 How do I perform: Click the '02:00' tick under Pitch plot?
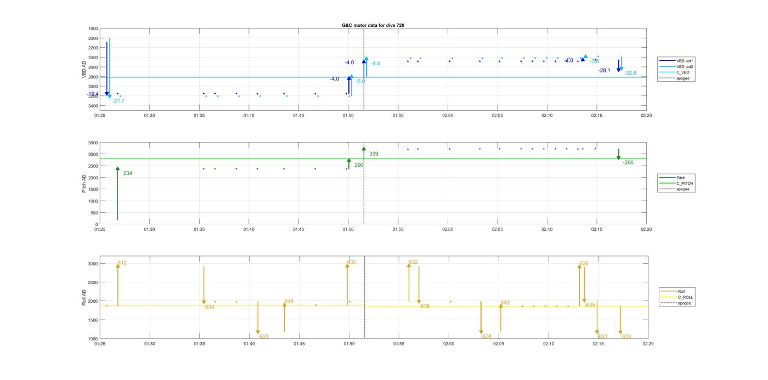(448, 229)
